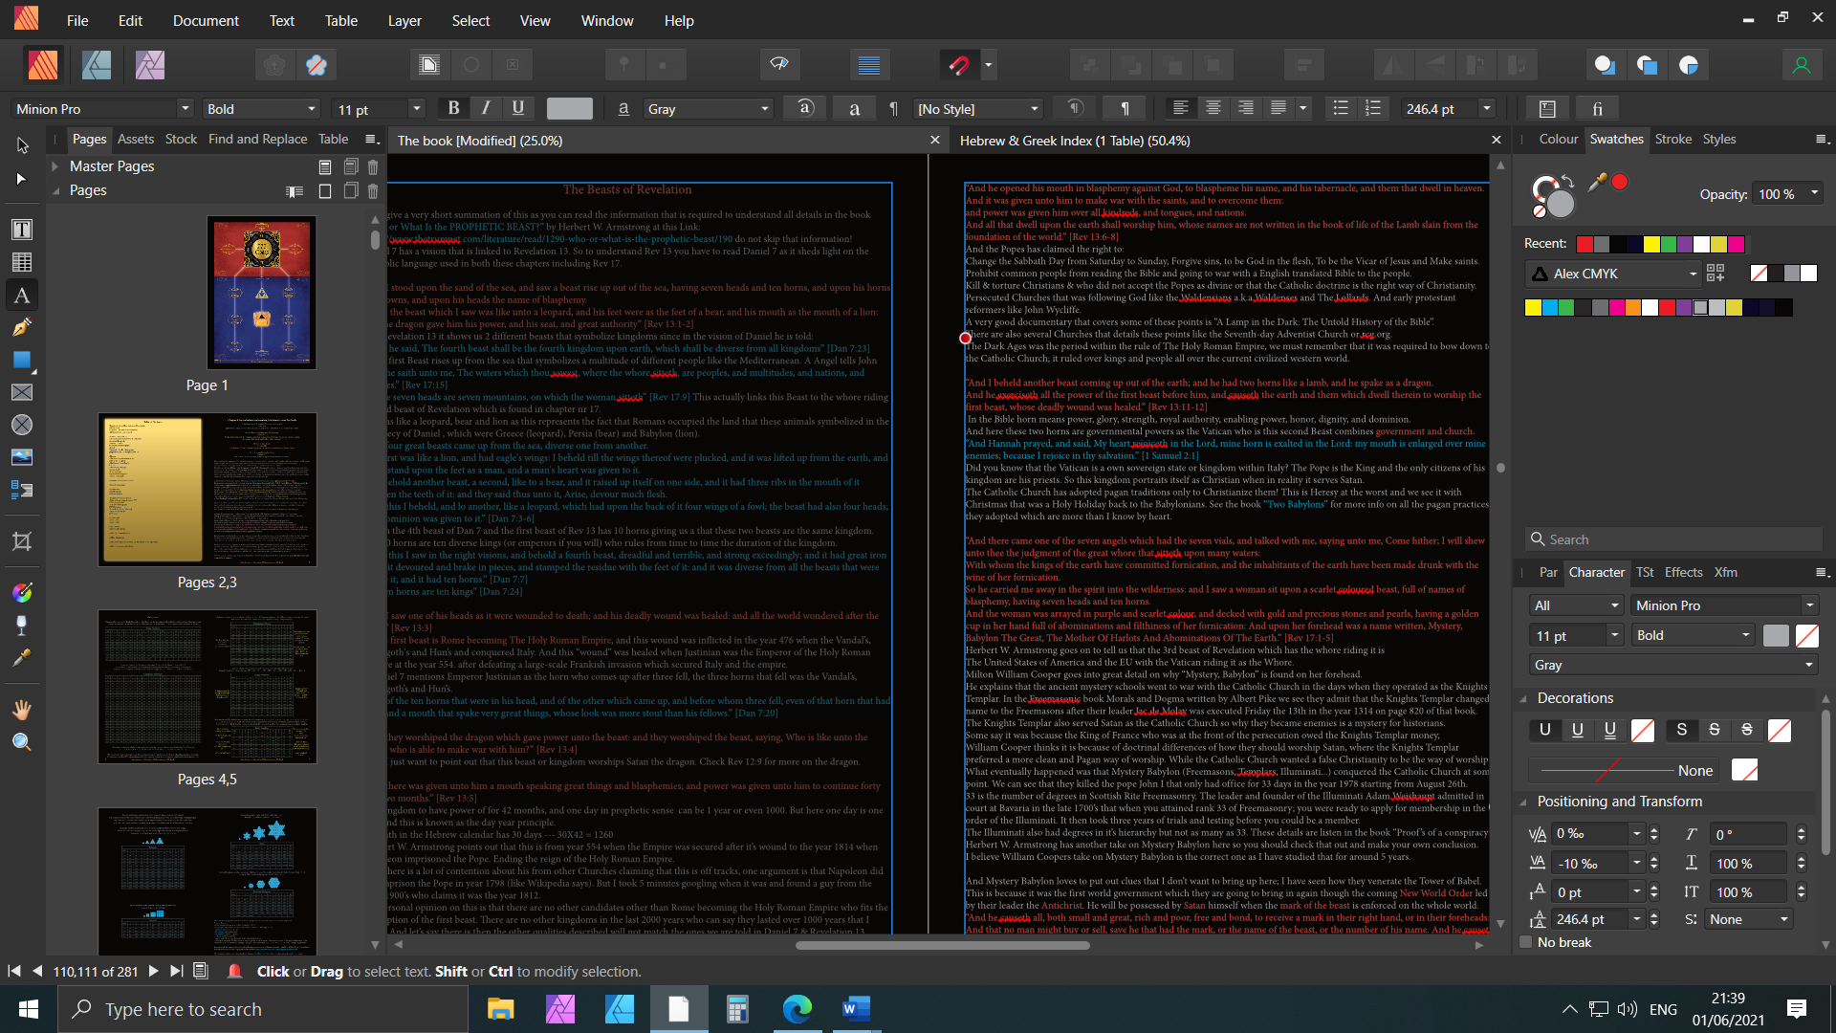The width and height of the screenshot is (1836, 1033).
Task: Align paragraph text center
Action: pyautogui.click(x=1213, y=108)
